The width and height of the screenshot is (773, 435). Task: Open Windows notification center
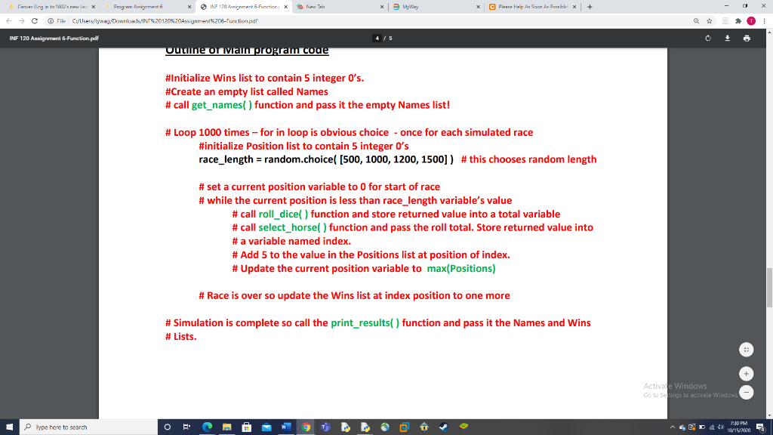(761, 427)
